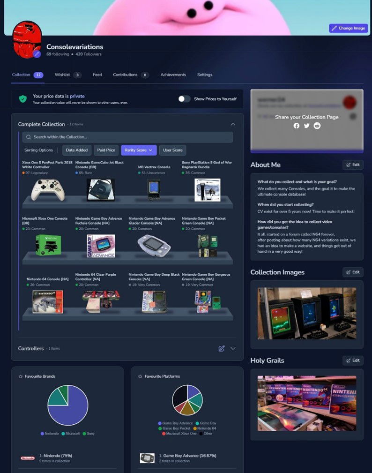Click 'Game Boy Advance (16.67%)' ranking text
The image size is (372, 473).
[190, 456]
